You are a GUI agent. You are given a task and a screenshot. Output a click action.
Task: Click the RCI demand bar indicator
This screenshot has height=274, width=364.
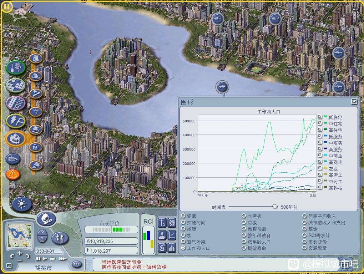point(148,239)
